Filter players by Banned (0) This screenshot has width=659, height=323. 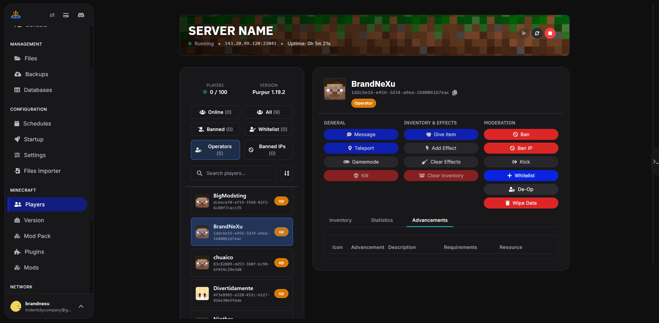[x=215, y=129]
